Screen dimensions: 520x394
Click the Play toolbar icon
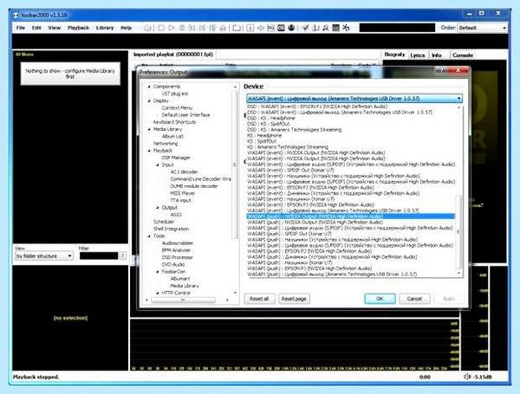click(x=171, y=29)
